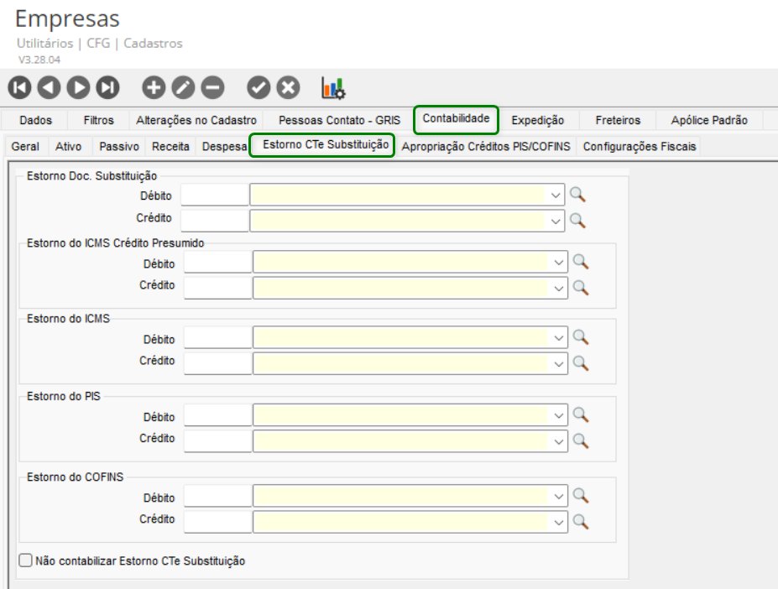
Task: Open Configurações Fiscais sub-tab
Action: point(640,146)
